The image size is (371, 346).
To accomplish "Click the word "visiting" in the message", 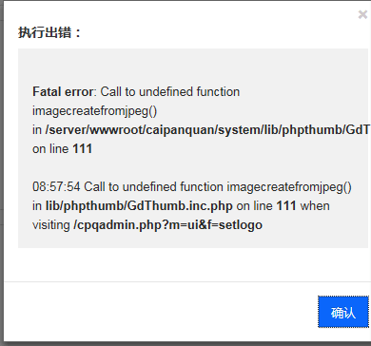I will click(51, 225).
